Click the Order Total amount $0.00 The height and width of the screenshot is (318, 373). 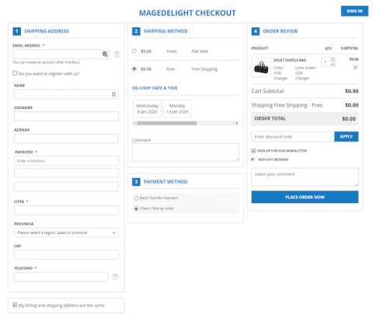point(349,119)
